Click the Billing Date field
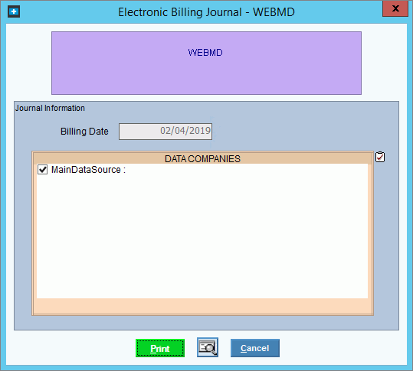 [x=166, y=132]
